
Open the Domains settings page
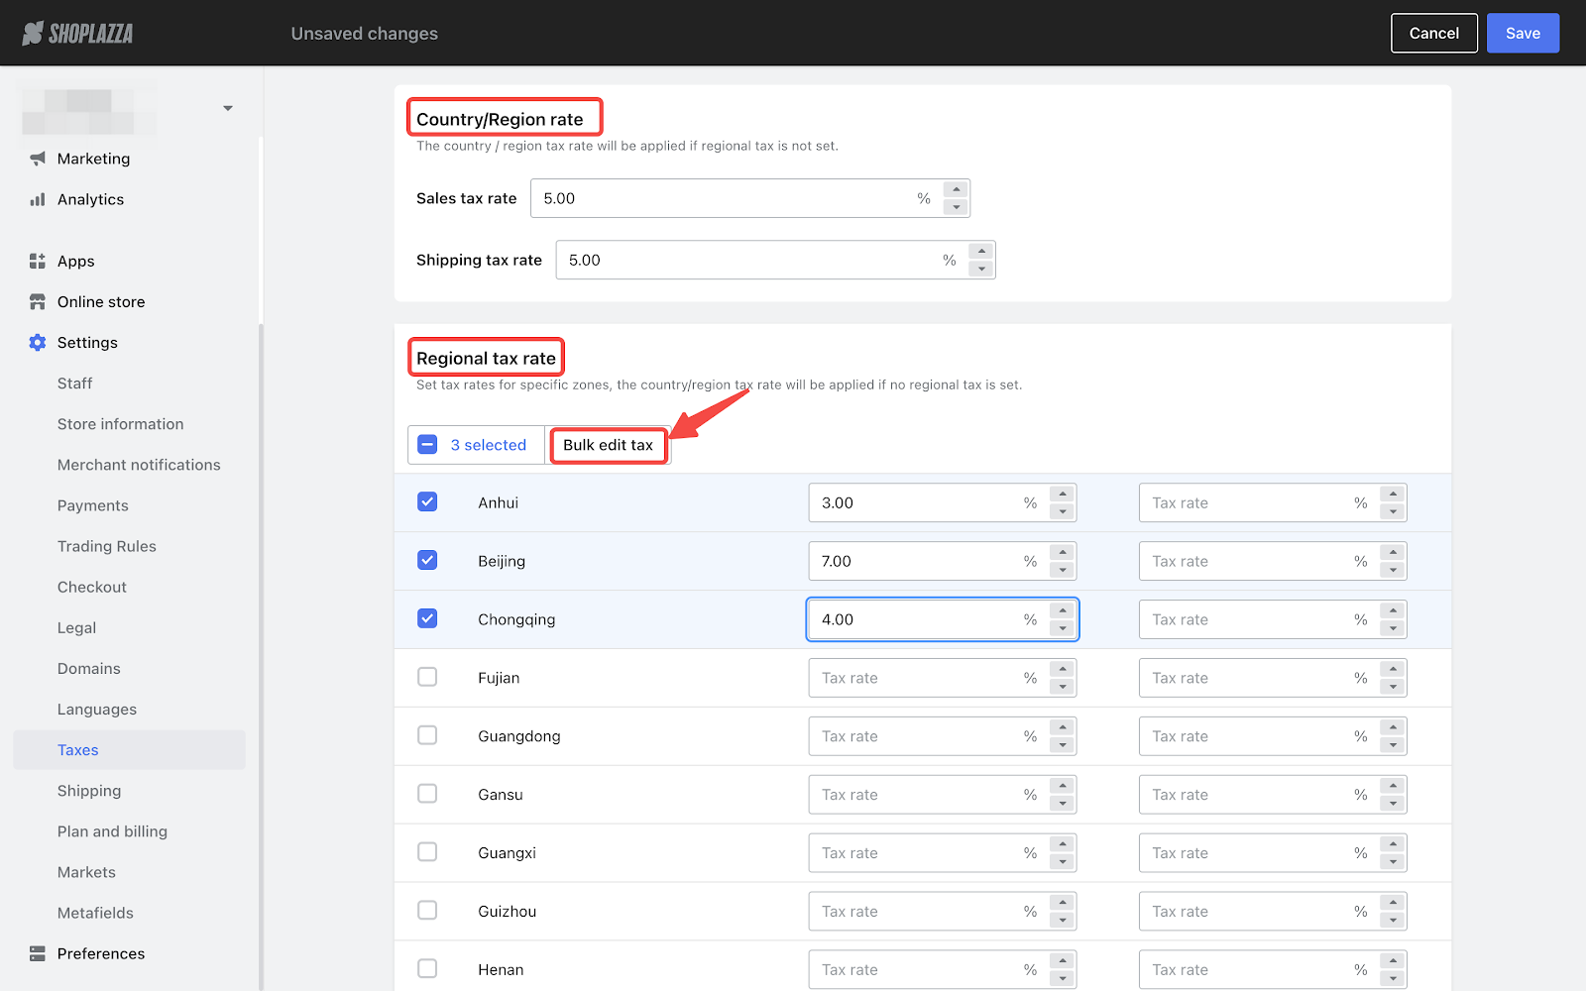point(89,669)
